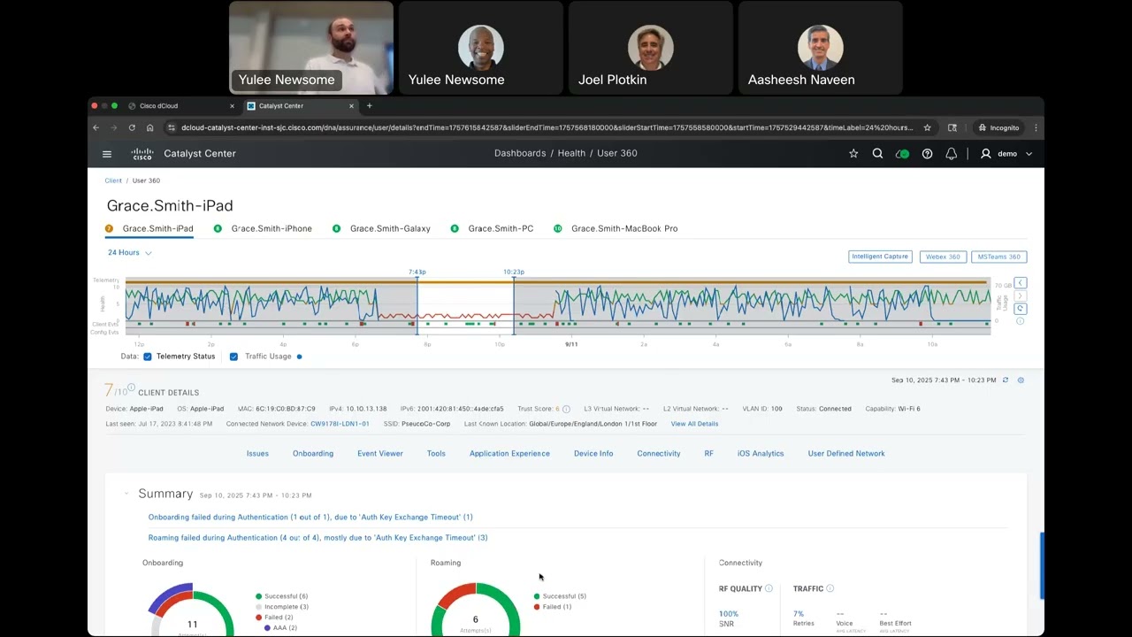
Task: Jump to the Issues section
Action: [x=257, y=454]
